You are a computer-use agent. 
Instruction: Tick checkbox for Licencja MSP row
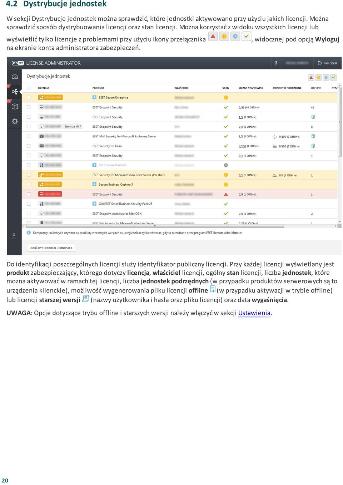(29, 126)
